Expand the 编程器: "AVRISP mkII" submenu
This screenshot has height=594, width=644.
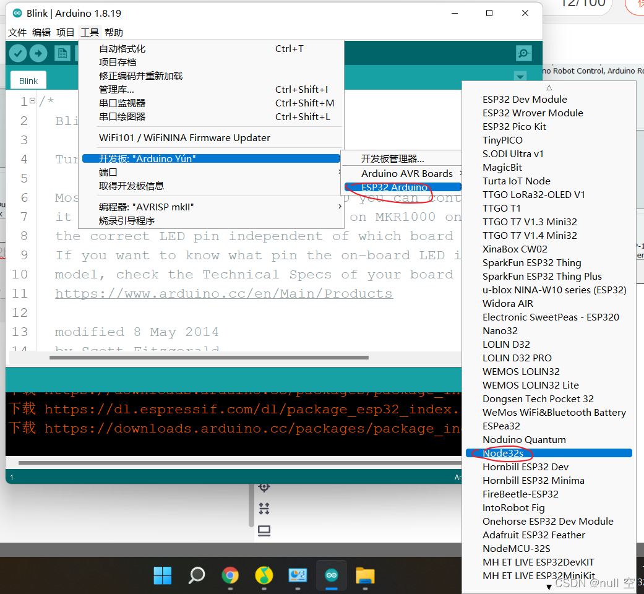211,207
